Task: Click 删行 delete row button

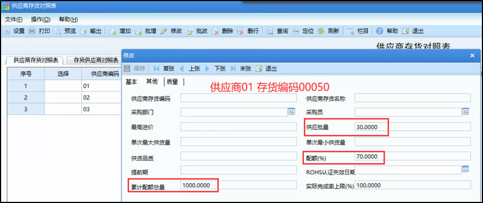Action: (248, 31)
